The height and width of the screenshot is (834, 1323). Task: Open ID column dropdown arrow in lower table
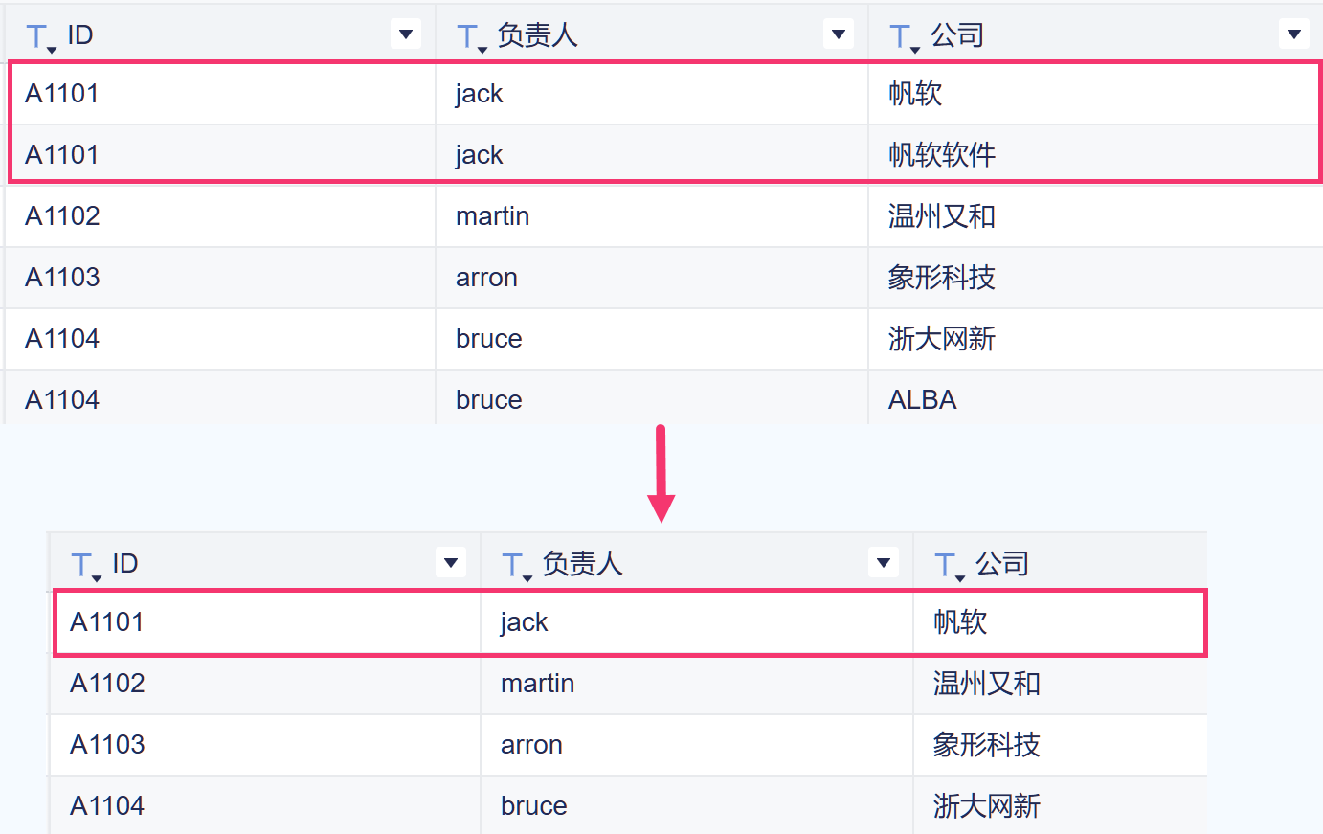(x=451, y=563)
